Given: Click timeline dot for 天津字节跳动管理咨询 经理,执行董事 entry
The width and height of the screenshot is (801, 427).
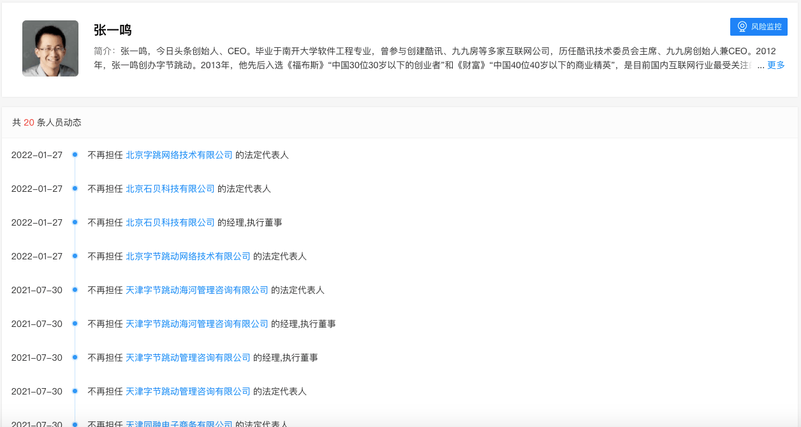Looking at the screenshot, I should 75,358.
